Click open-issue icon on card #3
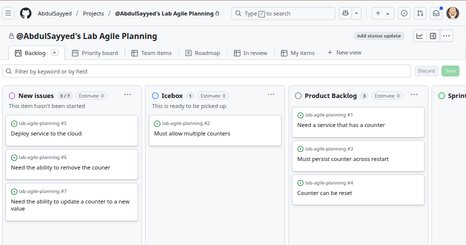The height and width of the screenshot is (245, 466). click(x=300, y=149)
